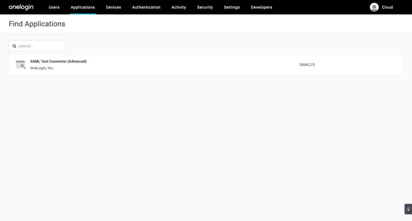Screen dimensions: 412x221
Task: Click the onelogin logo
Action: click(x=21, y=7)
